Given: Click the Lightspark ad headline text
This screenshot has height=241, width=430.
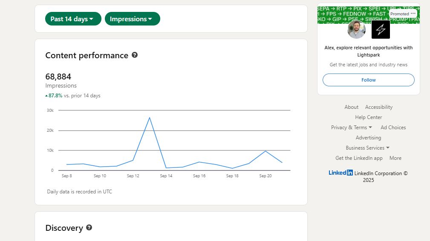Looking at the screenshot, I should (x=369, y=51).
